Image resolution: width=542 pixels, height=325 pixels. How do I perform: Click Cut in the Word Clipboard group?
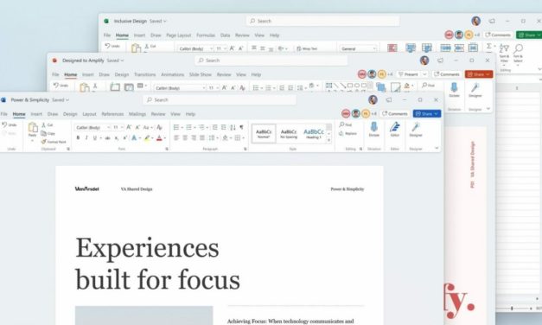(x=47, y=124)
